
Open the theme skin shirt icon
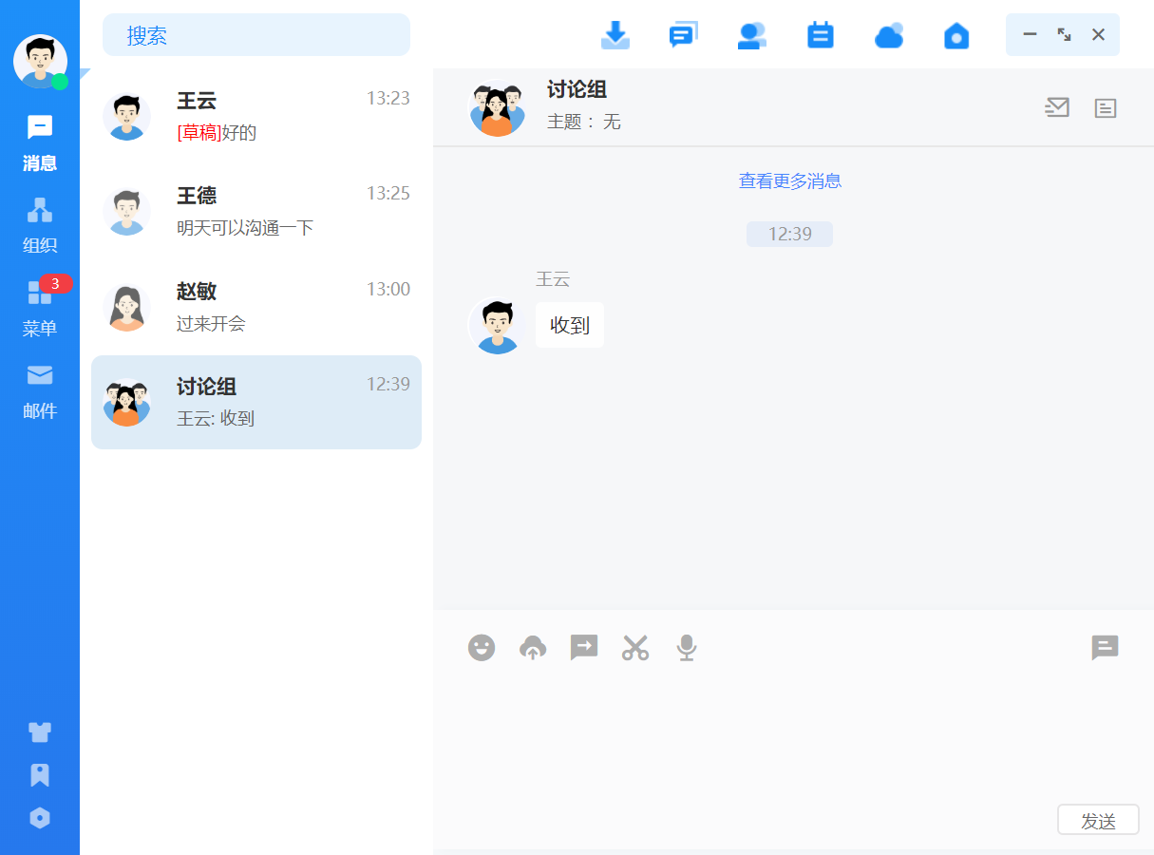40,731
